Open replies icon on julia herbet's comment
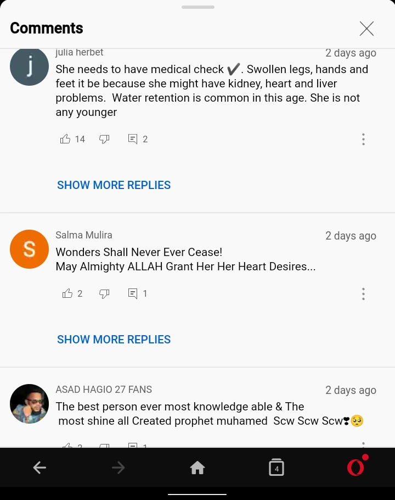This screenshot has height=500, width=395. [x=133, y=139]
